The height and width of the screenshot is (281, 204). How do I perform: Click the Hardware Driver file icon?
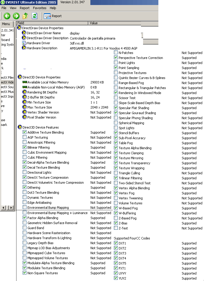coord(24,43)
